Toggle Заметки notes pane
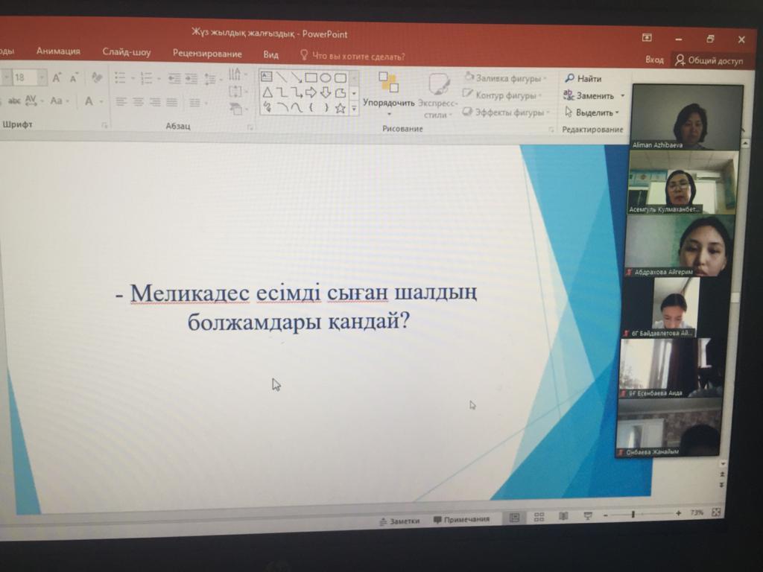Screen dimensions: 763x572 [399, 521]
